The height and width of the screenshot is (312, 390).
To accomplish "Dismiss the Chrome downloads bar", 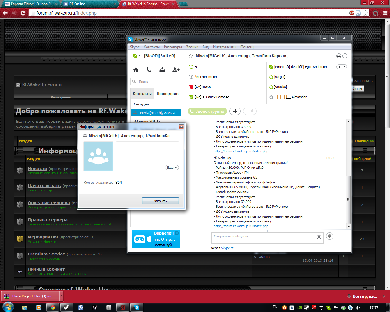I will (x=384, y=296).
